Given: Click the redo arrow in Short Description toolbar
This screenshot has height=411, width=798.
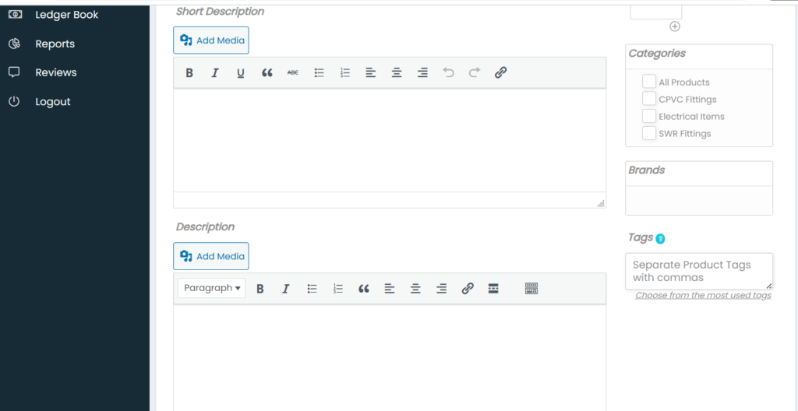Looking at the screenshot, I should tap(474, 73).
